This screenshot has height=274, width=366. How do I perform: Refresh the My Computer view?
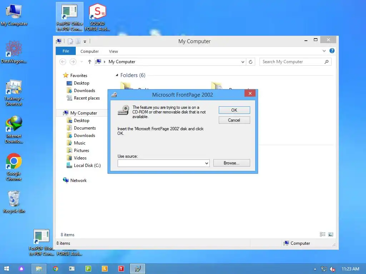(251, 62)
